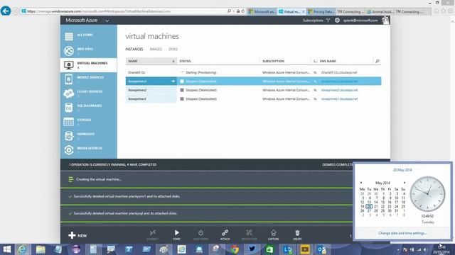
Task: Open the selected VM's arrow details
Action: coord(173,81)
